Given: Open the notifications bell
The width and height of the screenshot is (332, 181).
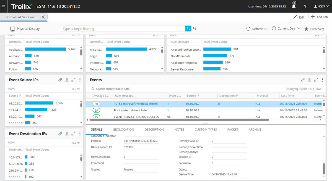Looking at the screenshot, I should [x=294, y=5].
